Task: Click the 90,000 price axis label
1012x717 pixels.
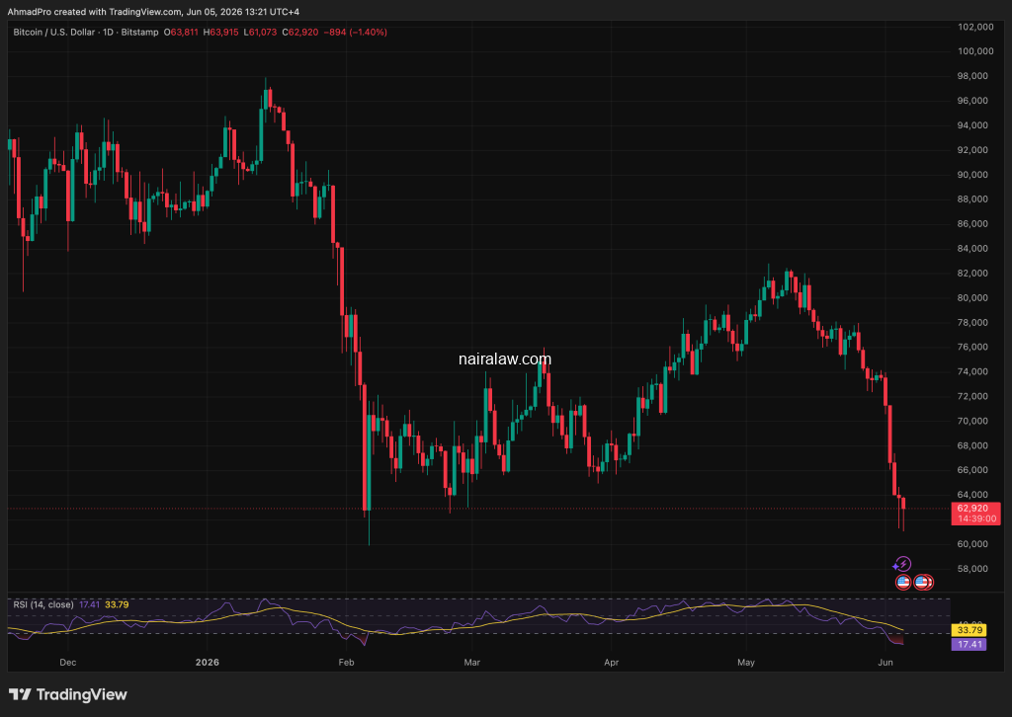Action: [972, 175]
